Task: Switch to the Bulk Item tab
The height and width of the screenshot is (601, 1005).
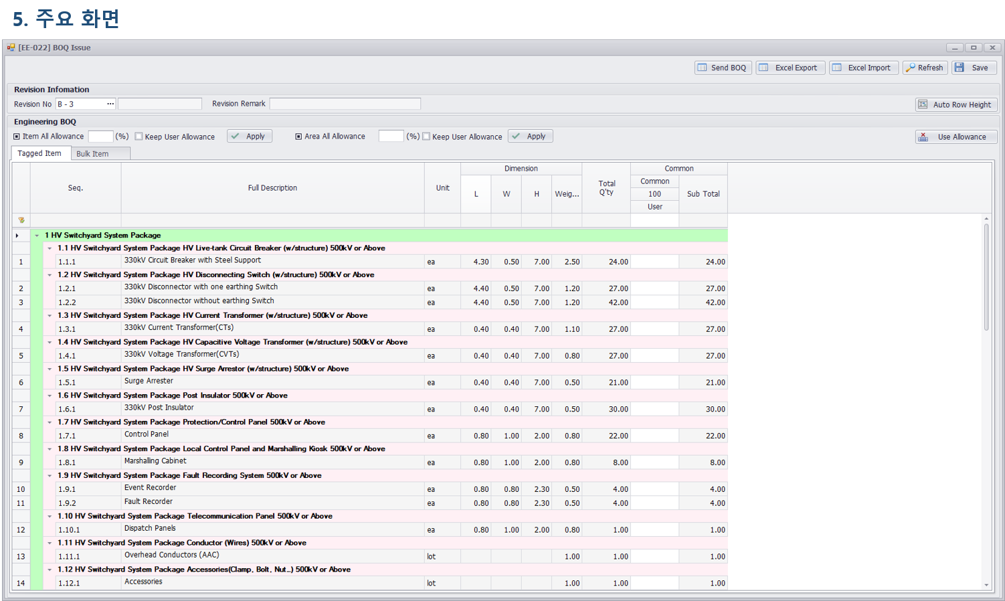Action: [x=92, y=154]
